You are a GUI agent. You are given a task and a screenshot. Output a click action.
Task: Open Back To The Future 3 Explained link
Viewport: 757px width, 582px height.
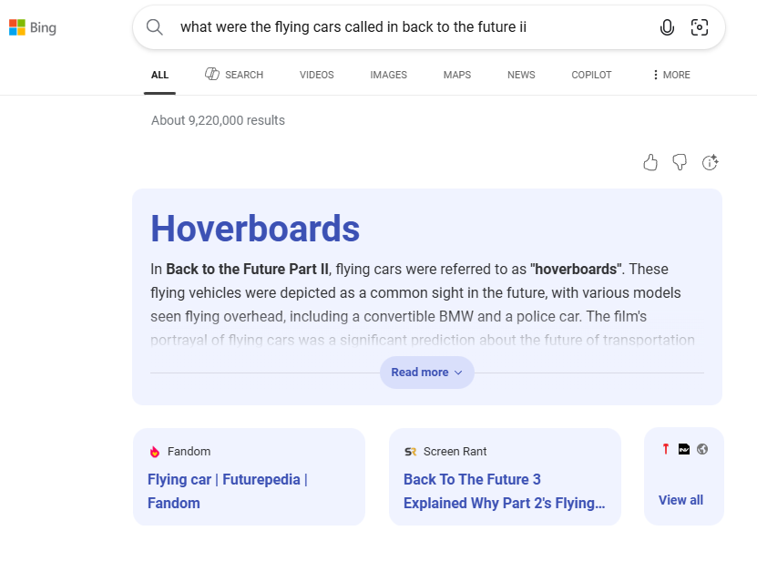[504, 491]
